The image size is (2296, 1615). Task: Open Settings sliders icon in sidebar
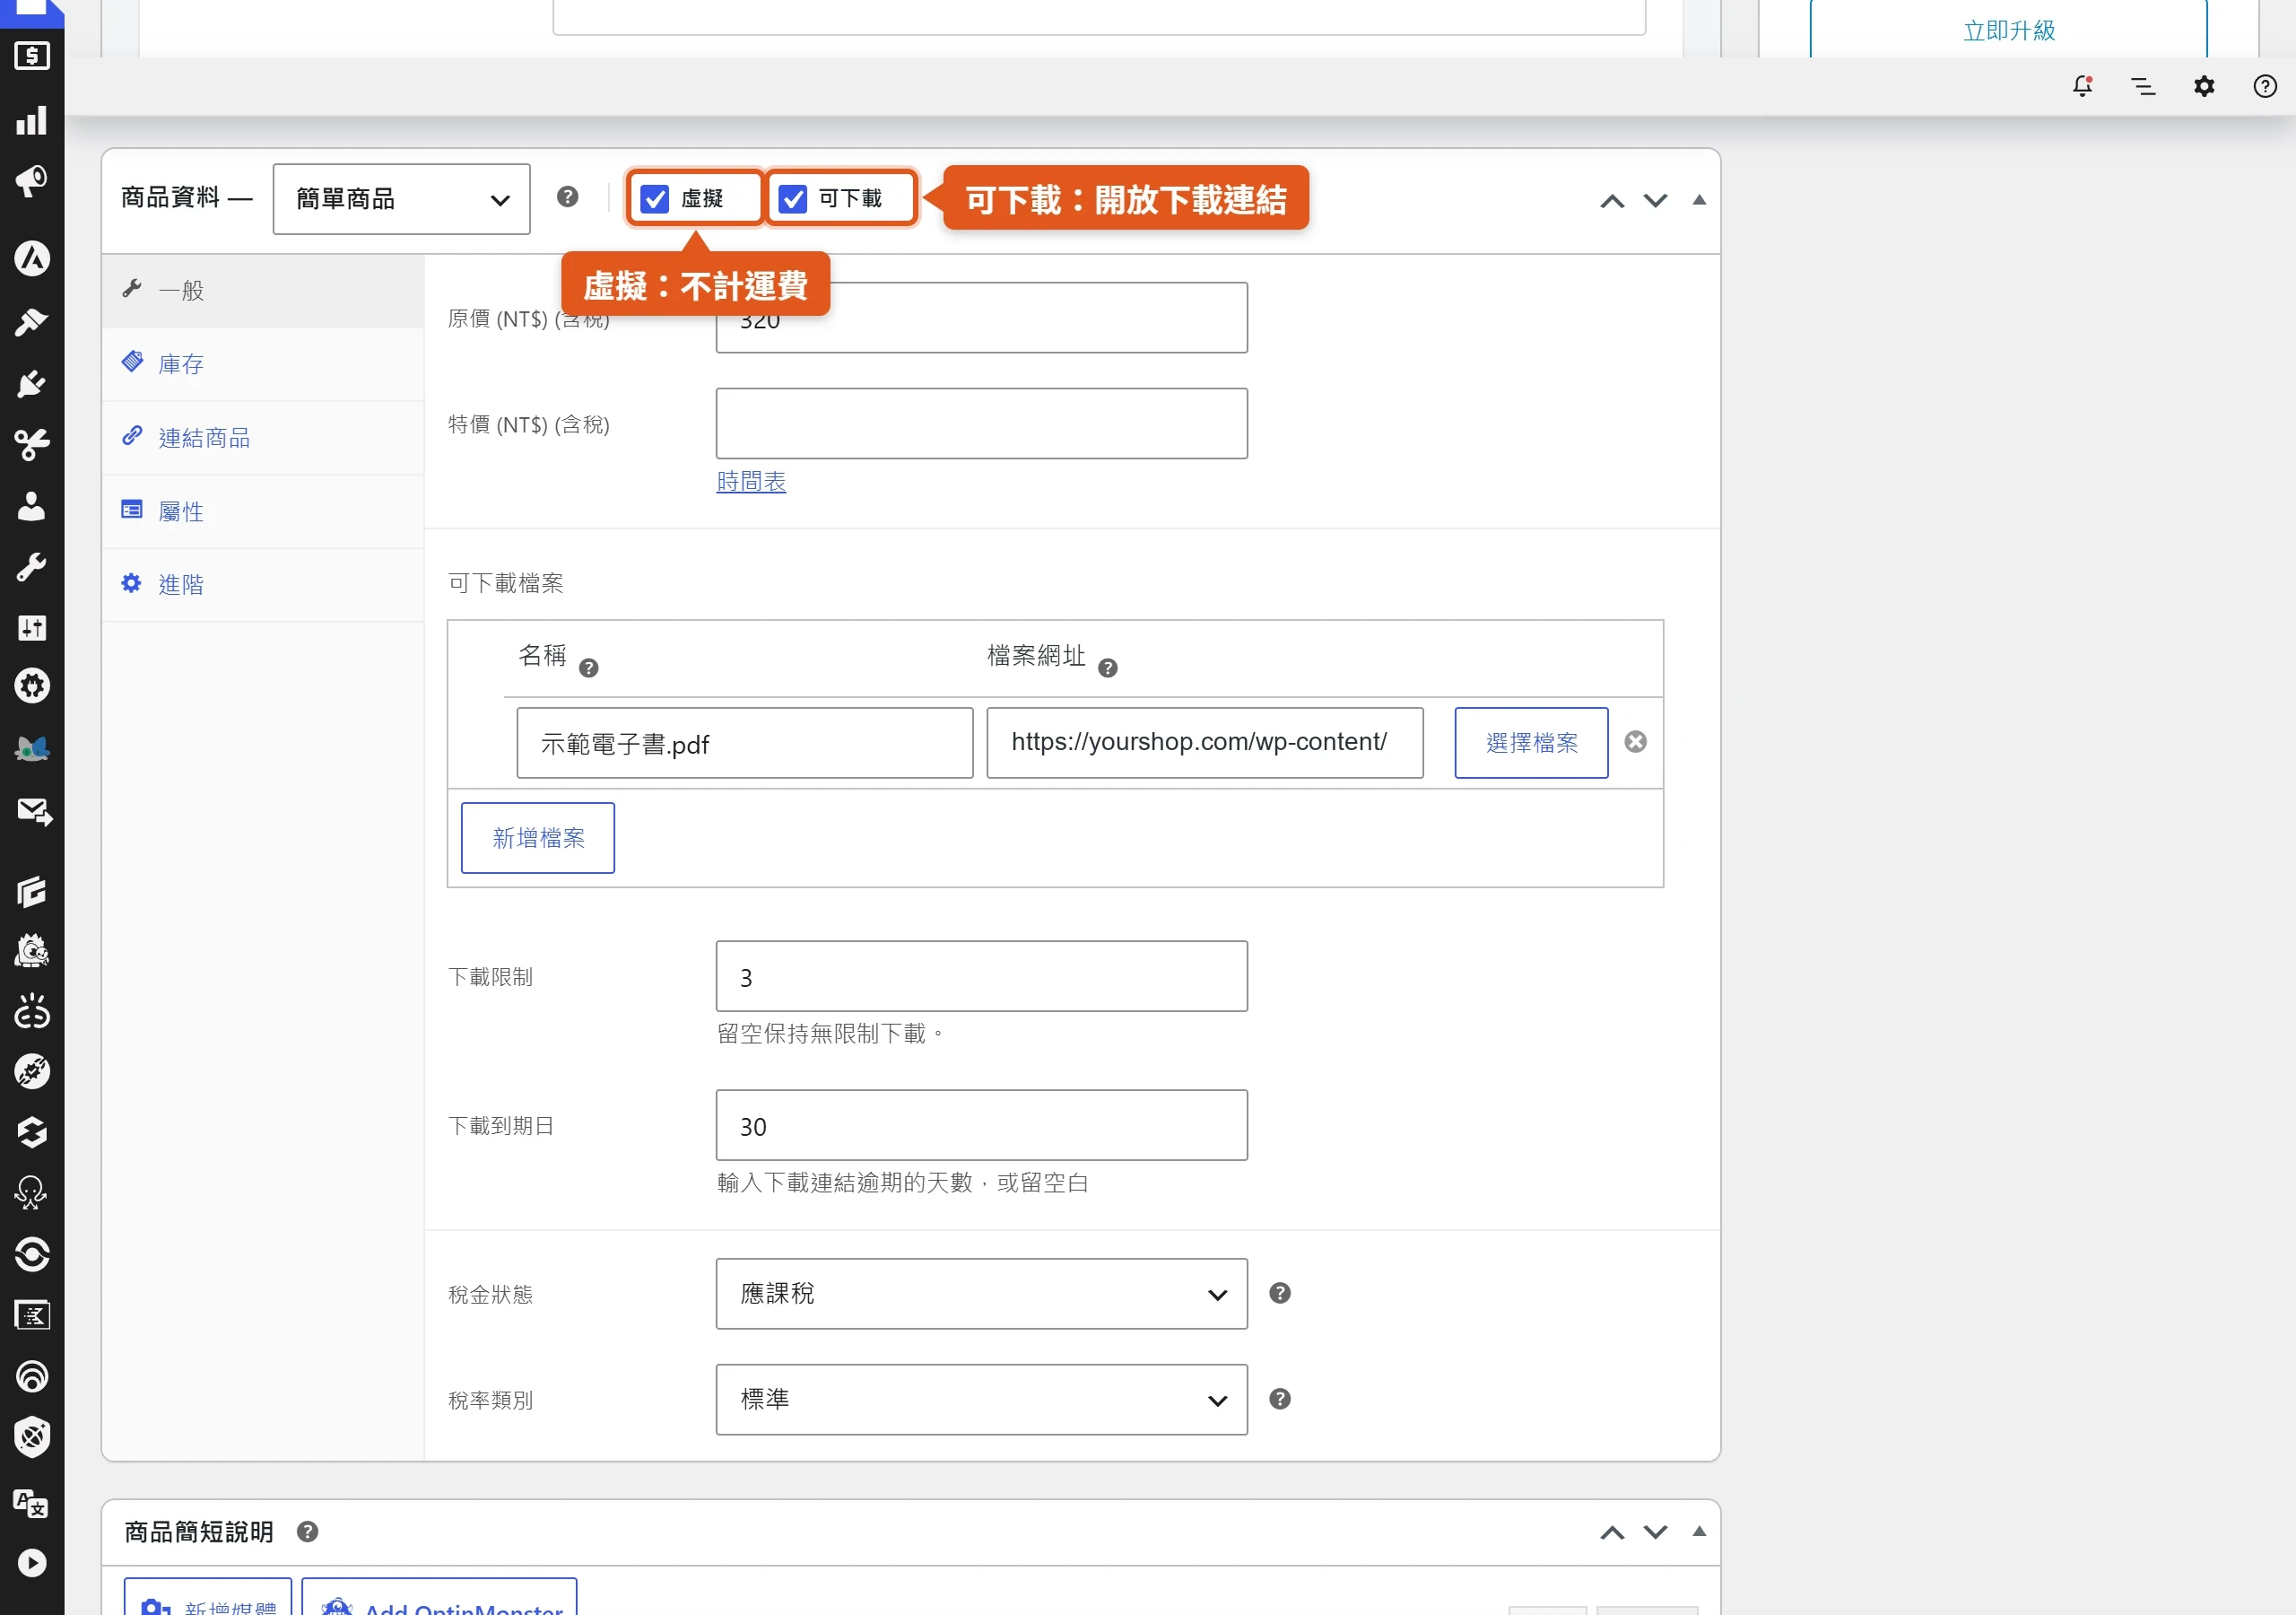(32, 628)
